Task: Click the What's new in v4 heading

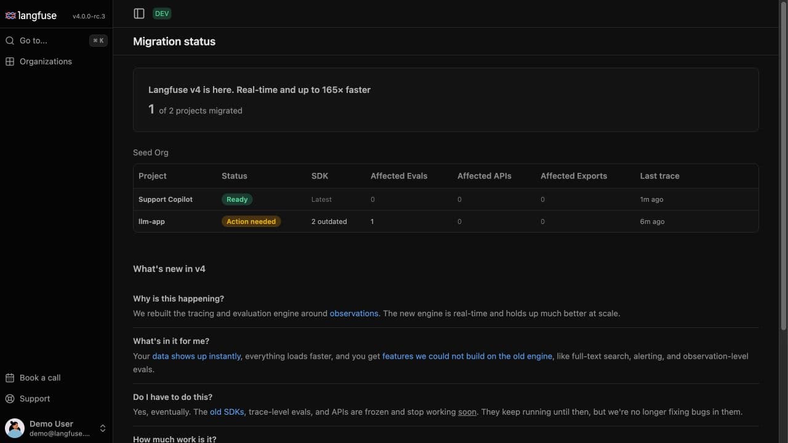Action: pos(169,269)
